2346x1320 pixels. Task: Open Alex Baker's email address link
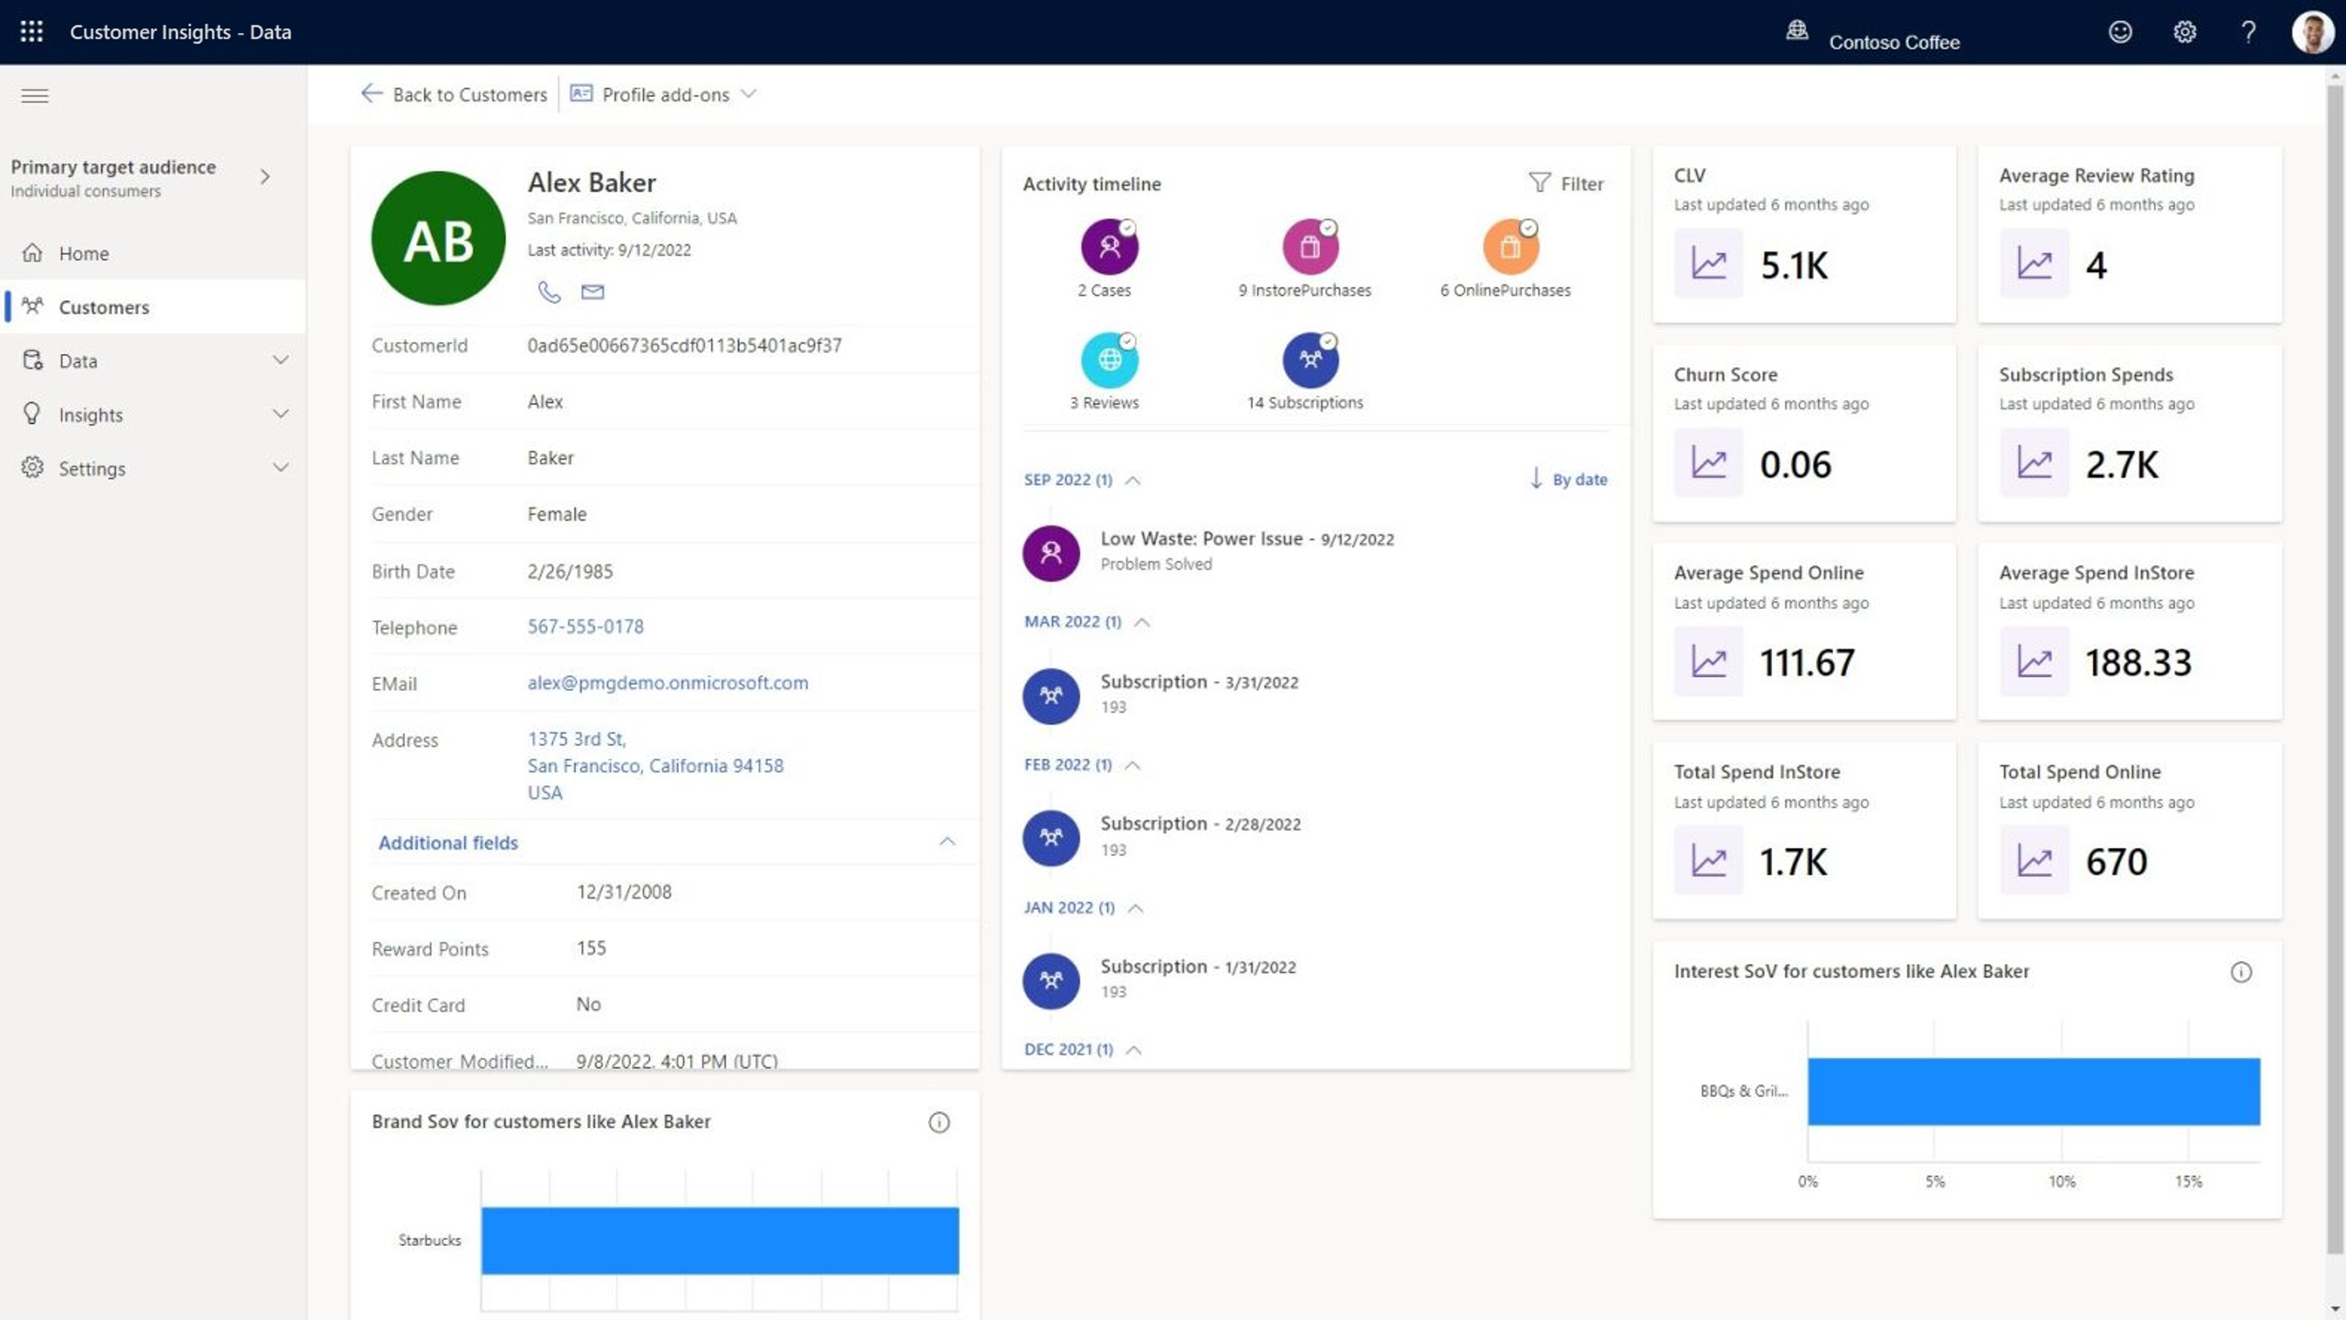[668, 682]
